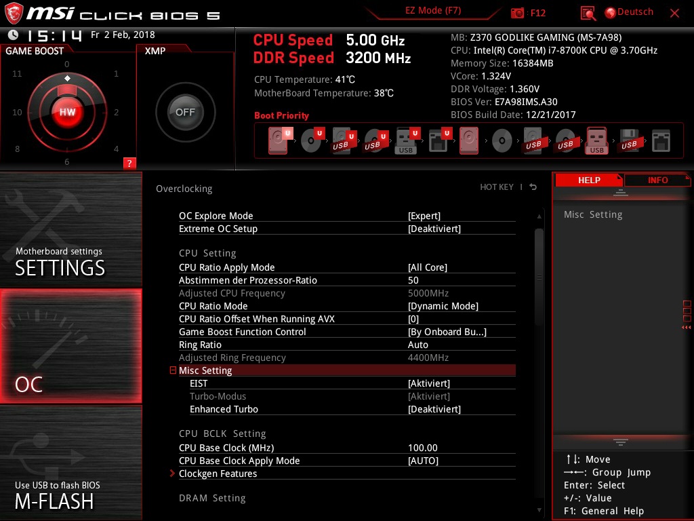Open the M-FLASH BIOS flashing section
Image resolution: width=694 pixels, height=521 pixels.
tap(70, 463)
